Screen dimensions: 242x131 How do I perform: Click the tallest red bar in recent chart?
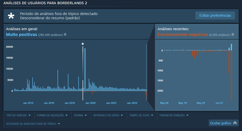click(x=231, y=75)
